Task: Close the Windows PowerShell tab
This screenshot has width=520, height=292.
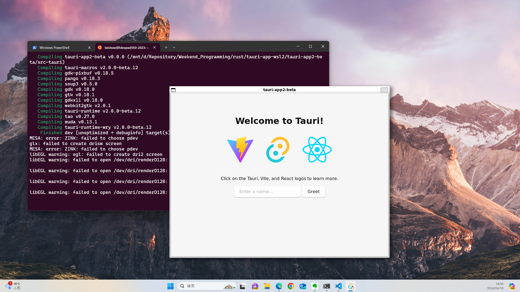Action: 89,47
